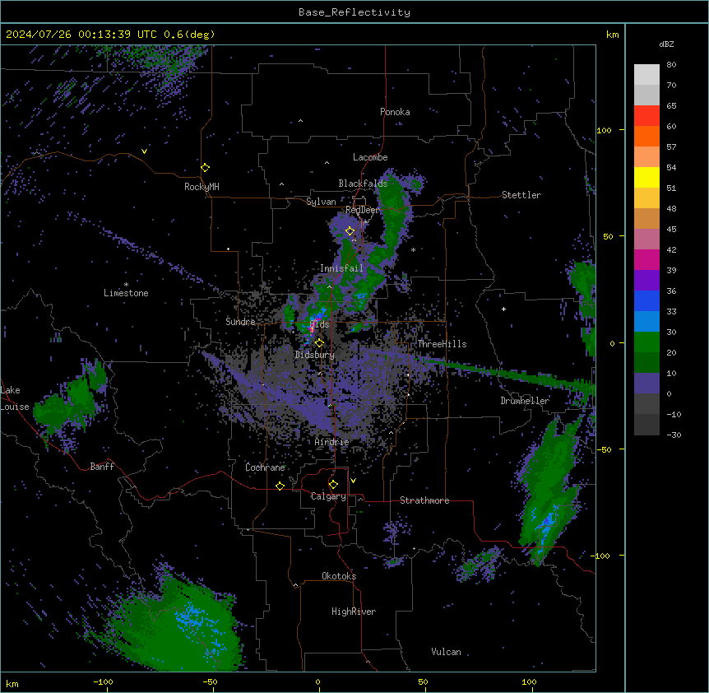Select the light blue swatch between 33 and 30
Image resolution: width=709 pixels, height=693 pixels.
point(646,321)
